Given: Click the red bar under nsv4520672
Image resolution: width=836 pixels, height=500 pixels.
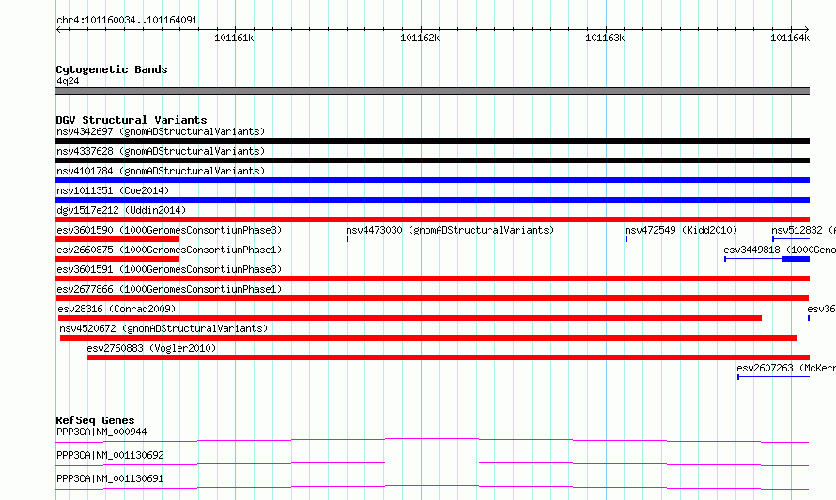Looking at the screenshot, I should [x=428, y=338].
